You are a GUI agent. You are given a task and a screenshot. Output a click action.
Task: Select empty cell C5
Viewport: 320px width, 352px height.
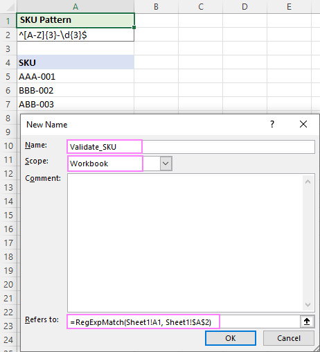[201, 76]
